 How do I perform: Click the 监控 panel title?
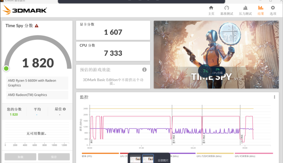(x=84, y=97)
